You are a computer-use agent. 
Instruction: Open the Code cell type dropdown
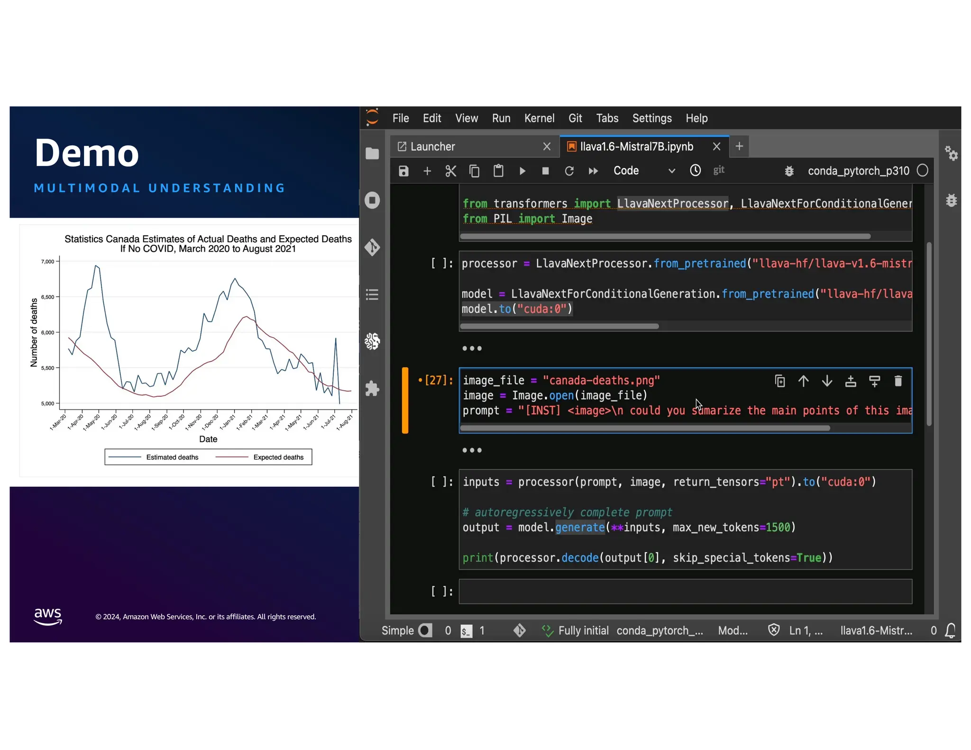(x=643, y=171)
